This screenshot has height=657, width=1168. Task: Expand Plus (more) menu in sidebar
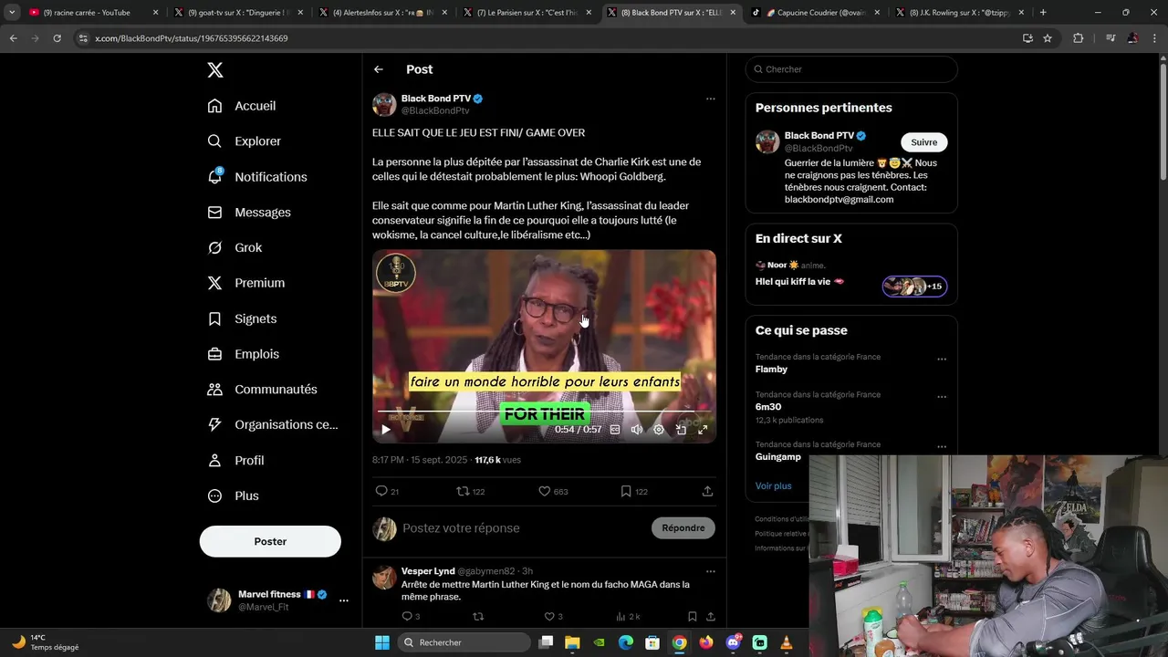pyautogui.click(x=233, y=496)
